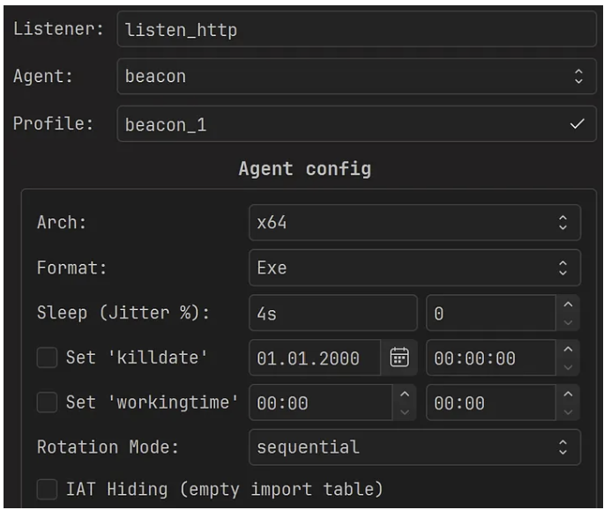Open the Format dropdown showing Exe
The height and width of the screenshot is (510, 604).
point(414,268)
